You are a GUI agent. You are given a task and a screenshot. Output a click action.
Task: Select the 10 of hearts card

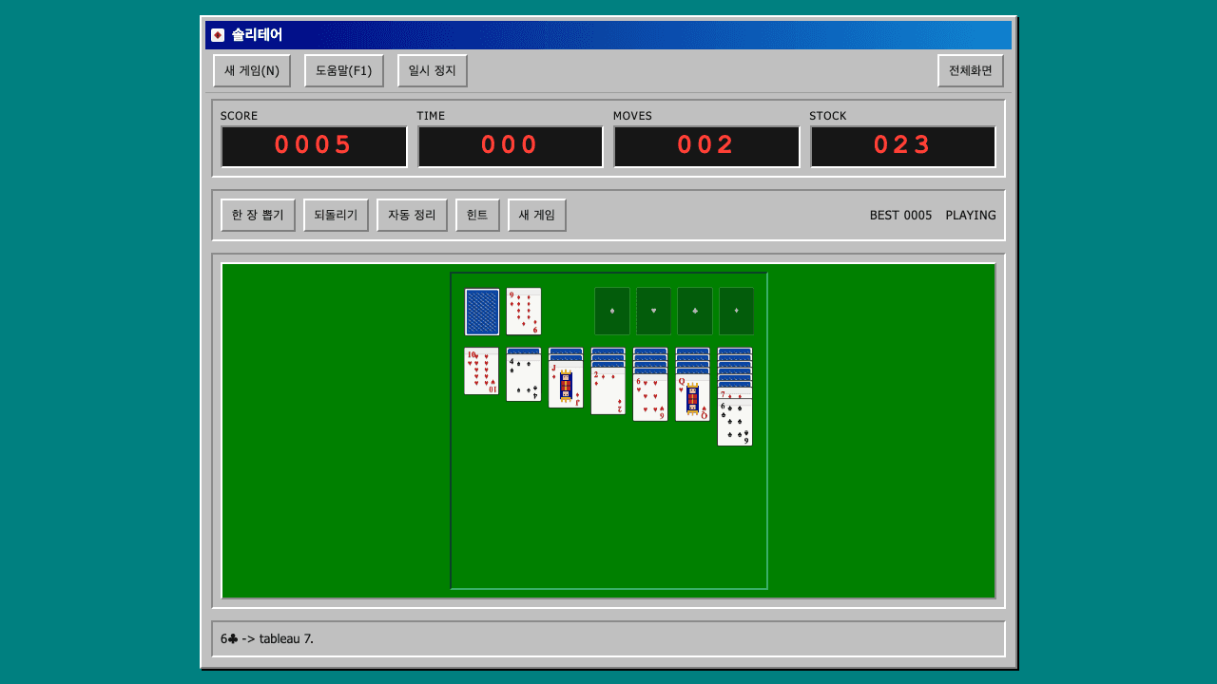[481, 371]
